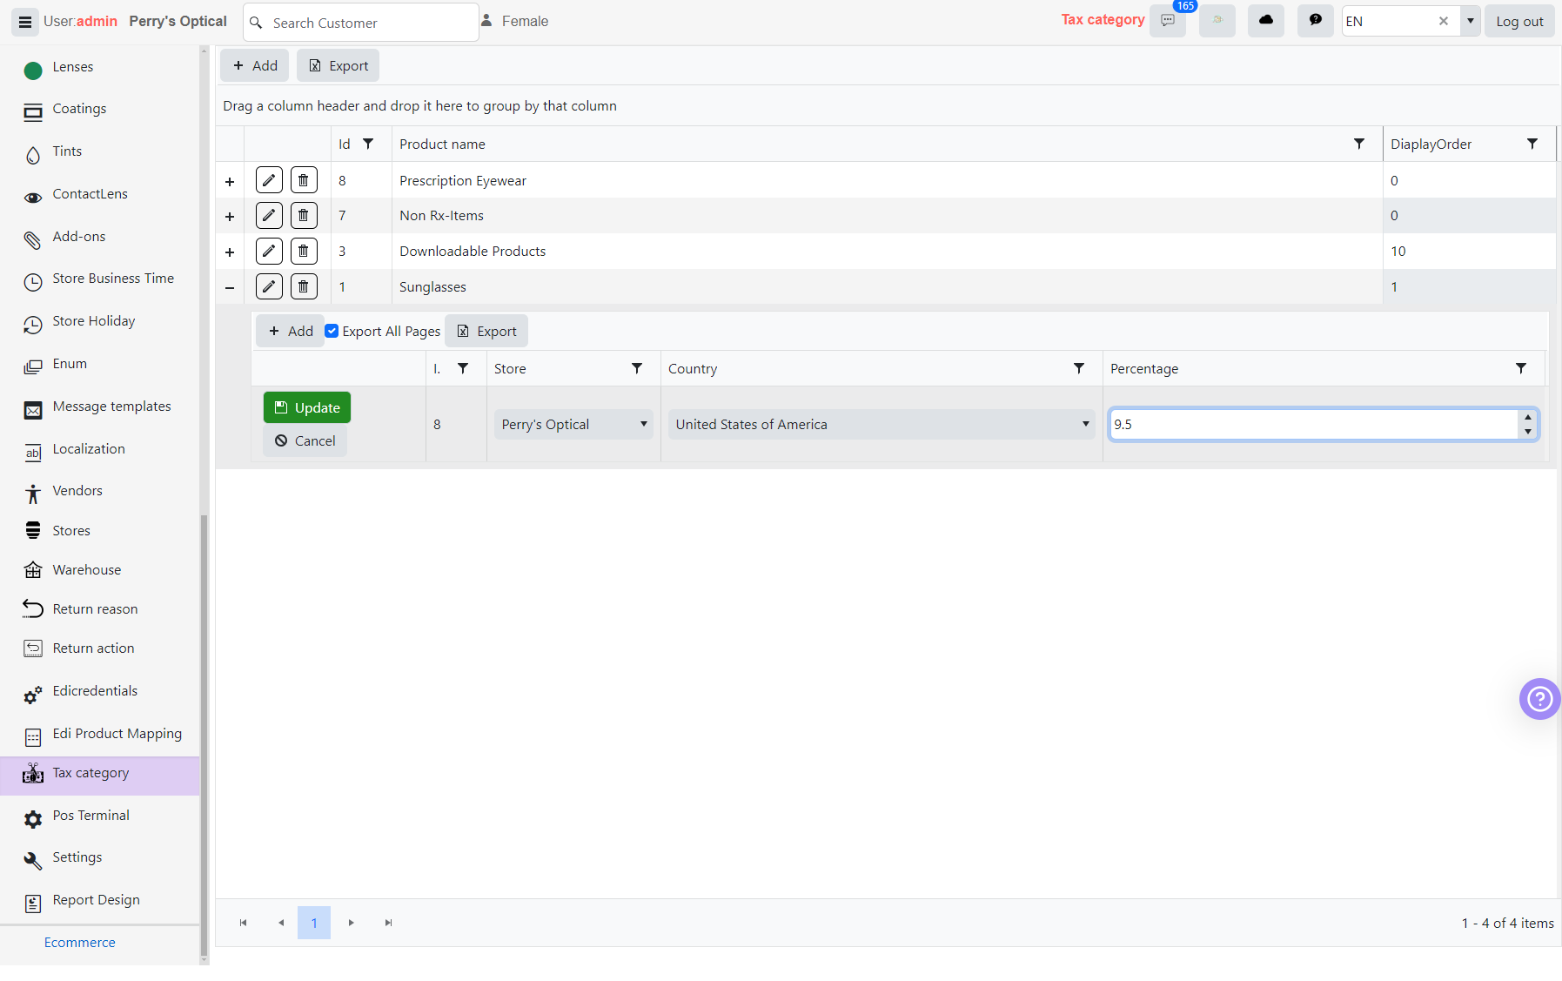This screenshot has width=1562, height=981.
Task: Filter the Product name column
Action: coord(1359,144)
